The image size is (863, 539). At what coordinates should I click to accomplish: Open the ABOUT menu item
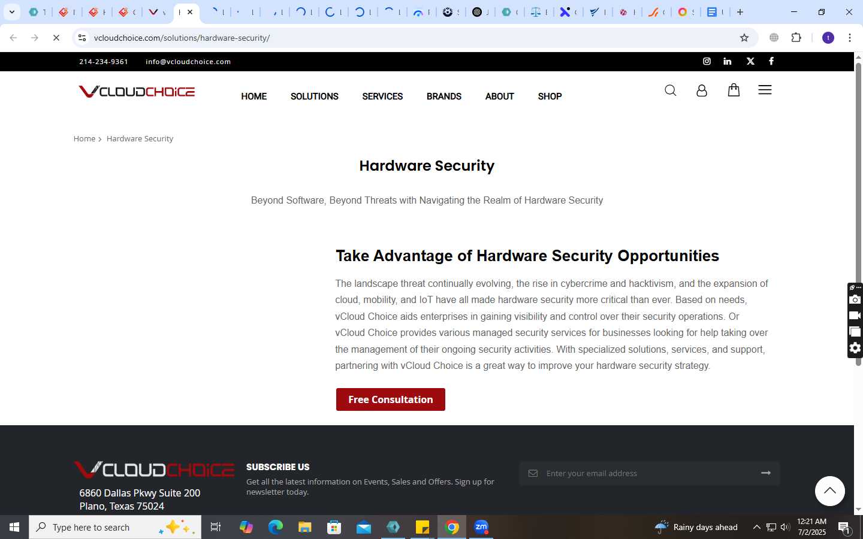click(500, 96)
